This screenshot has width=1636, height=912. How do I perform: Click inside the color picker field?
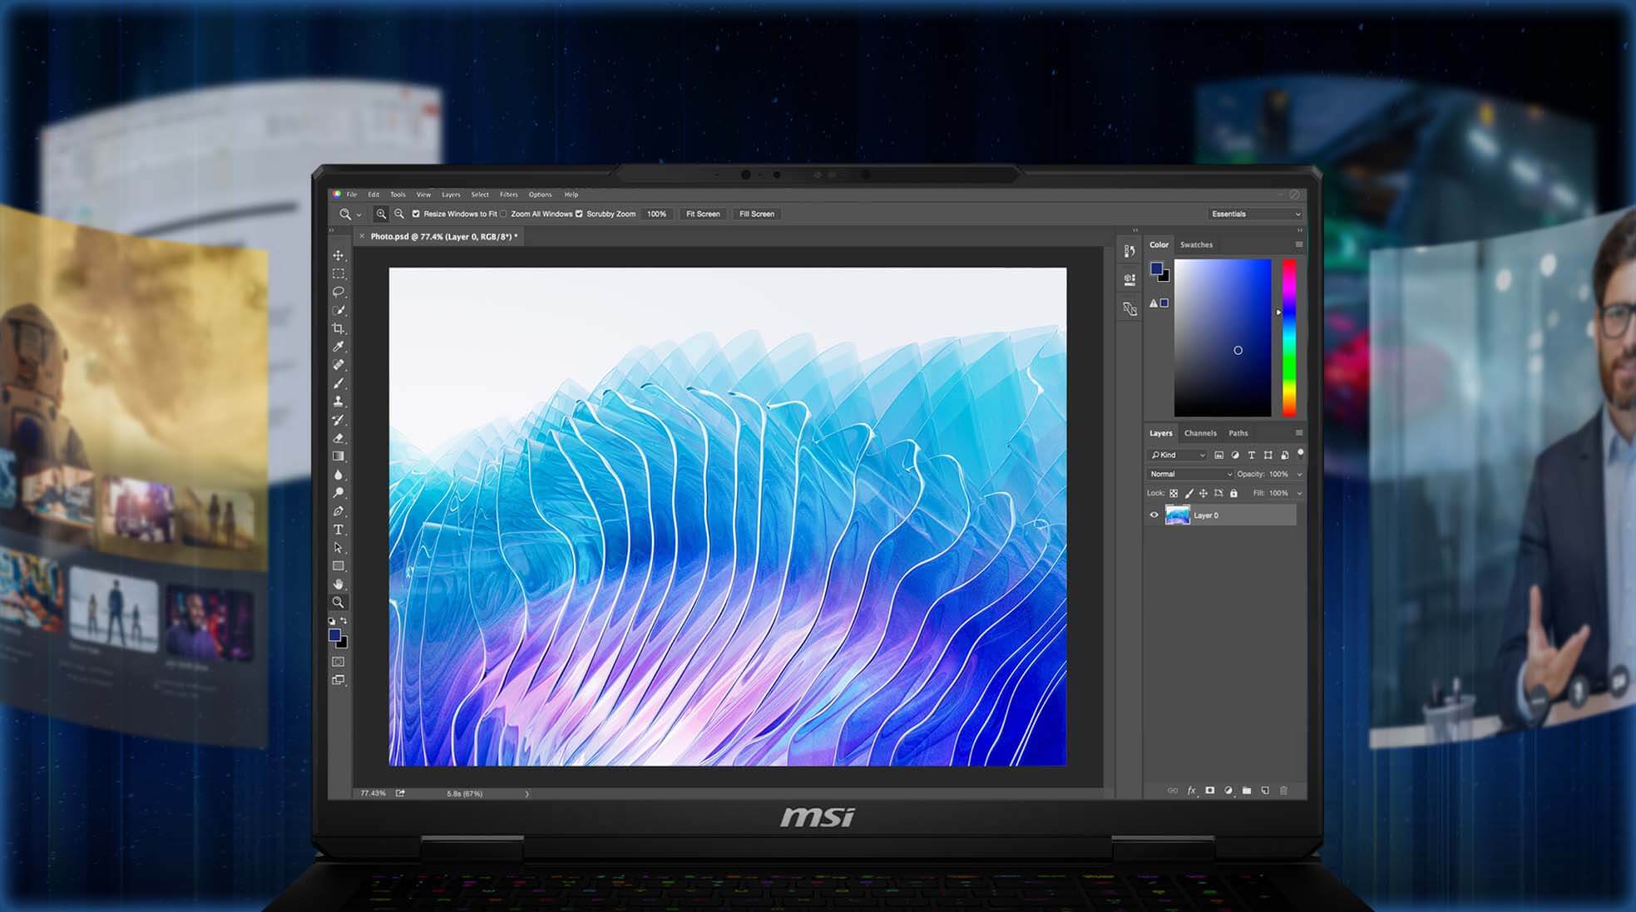1223,338
